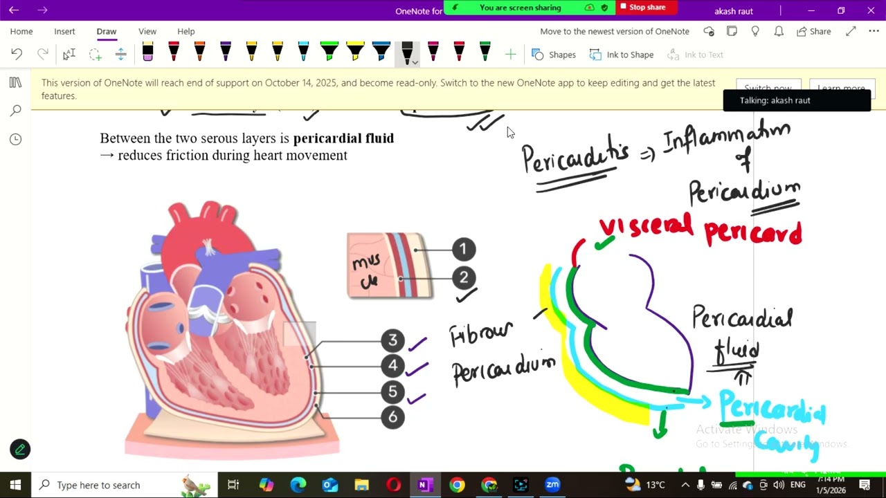Click the numbered label 1 on diagram
886x498 pixels.
tap(464, 249)
